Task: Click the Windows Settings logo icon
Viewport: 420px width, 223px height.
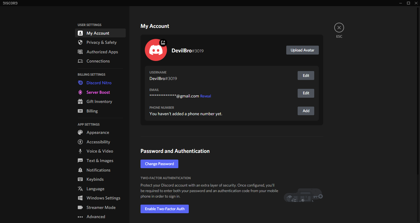Action: [x=80, y=198]
